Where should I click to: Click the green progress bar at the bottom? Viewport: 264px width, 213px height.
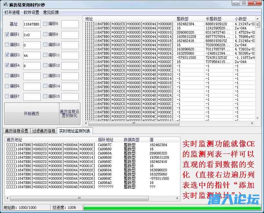[x=171, y=208]
